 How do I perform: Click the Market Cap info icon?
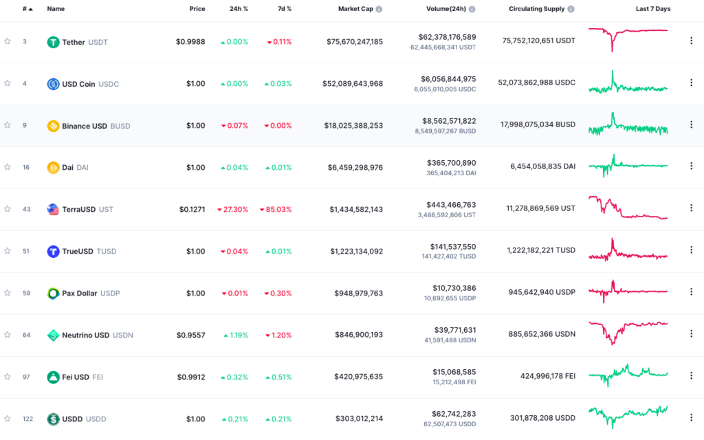point(379,9)
